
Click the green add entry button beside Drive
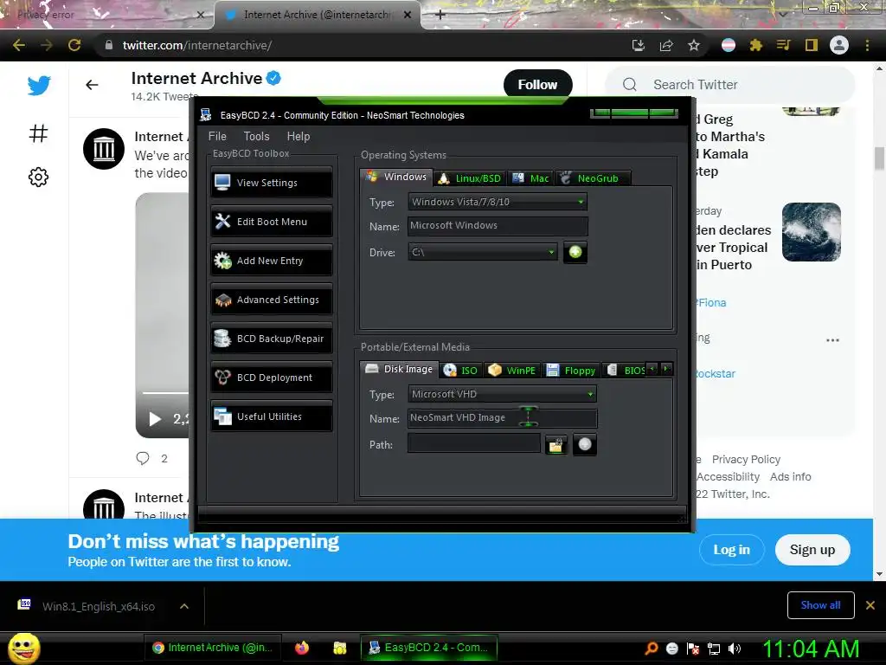click(575, 252)
